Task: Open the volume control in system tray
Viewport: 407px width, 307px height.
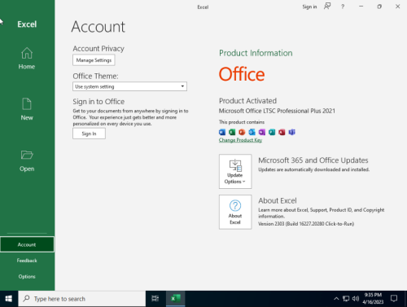Action: (356, 299)
